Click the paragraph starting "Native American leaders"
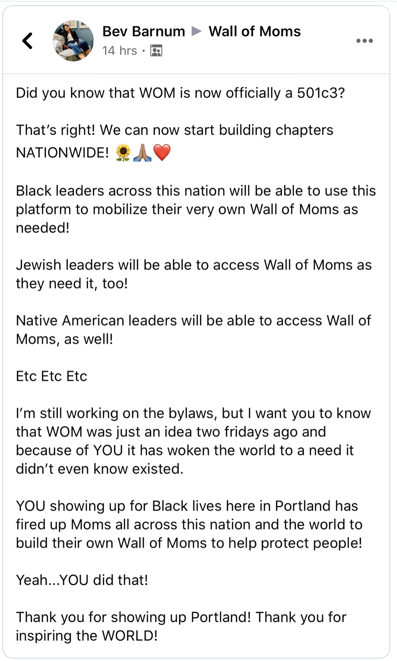Image resolution: width=397 pixels, height=661 pixels. tap(193, 330)
